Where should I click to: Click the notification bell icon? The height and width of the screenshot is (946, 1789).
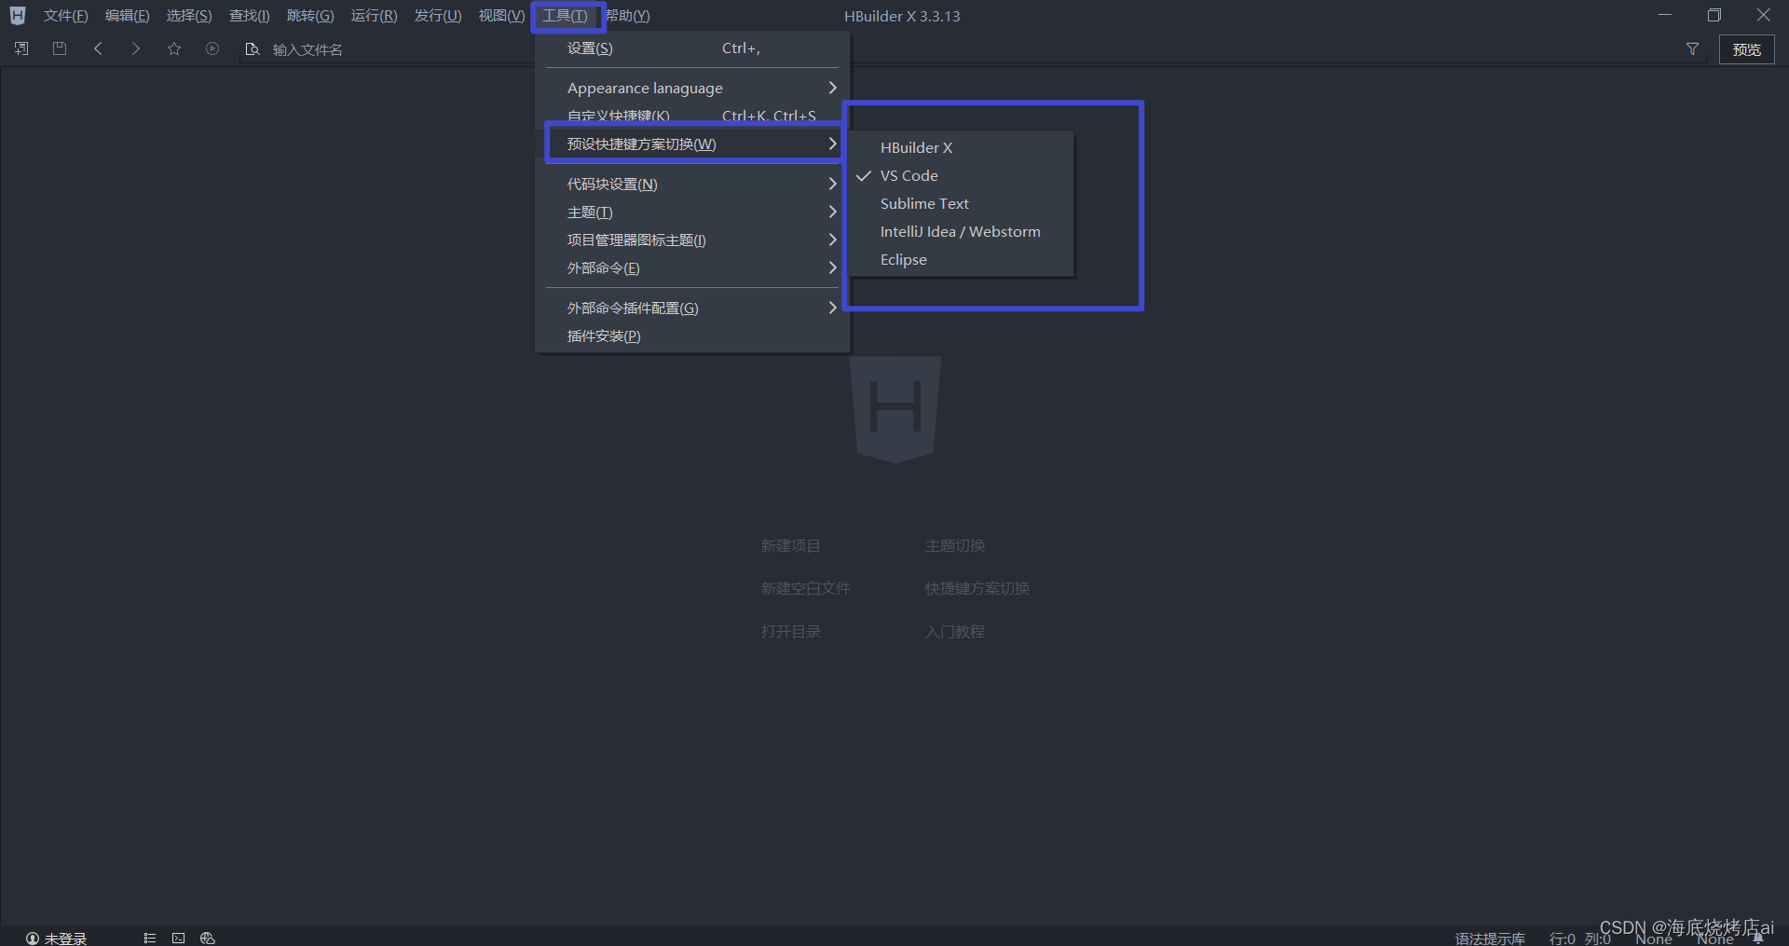1758,939
